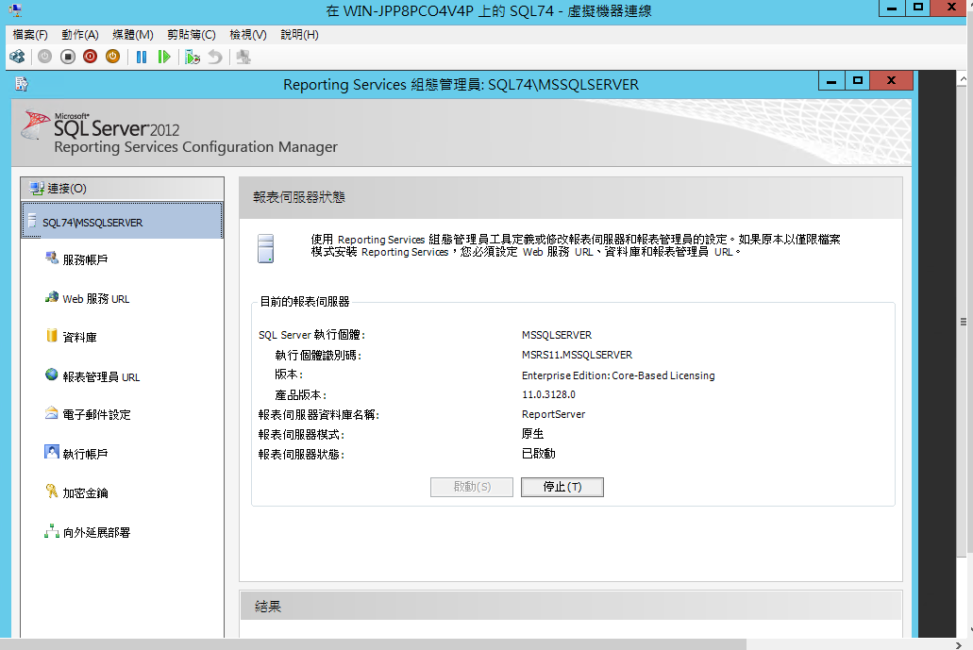Open the 檔案(F) menu

[x=30, y=35]
